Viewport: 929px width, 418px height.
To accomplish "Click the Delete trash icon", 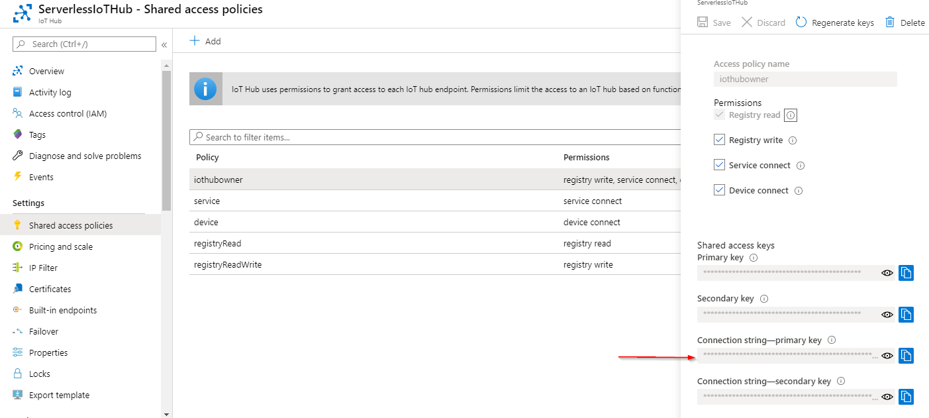I will tap(890, 22).
